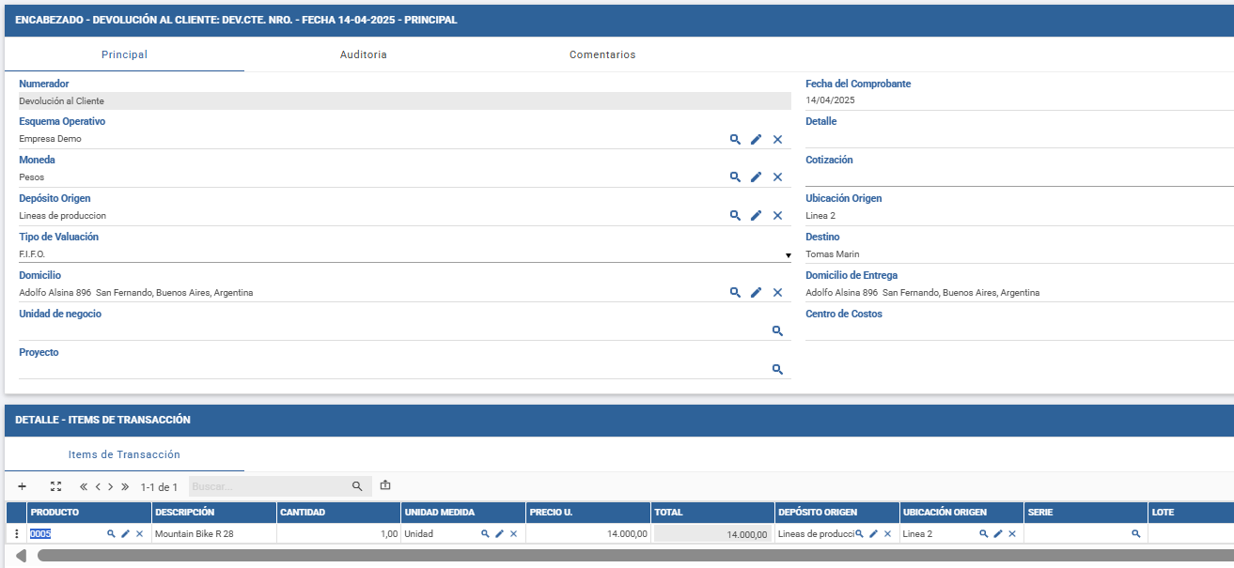Edit Esquema Operativo with pencil icon

coord(757,139)
